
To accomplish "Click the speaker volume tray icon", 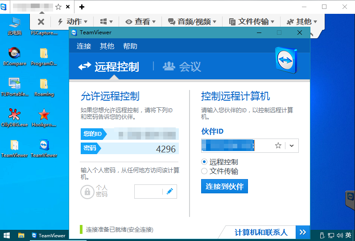I will [x=339, y=236].
